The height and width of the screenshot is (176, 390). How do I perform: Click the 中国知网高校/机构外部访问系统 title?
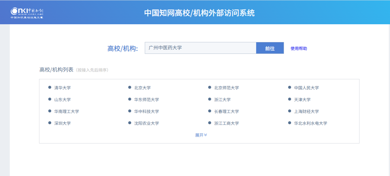coord(199,13)
